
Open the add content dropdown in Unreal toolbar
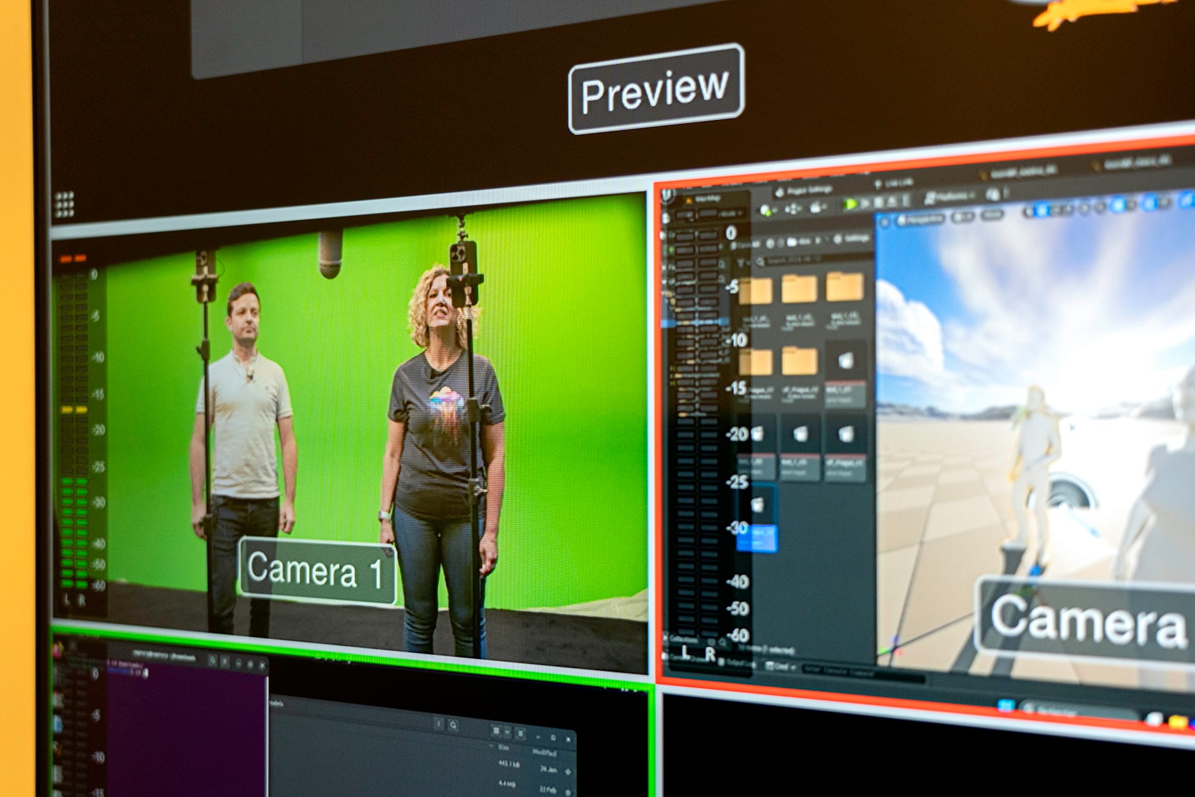point(769,210)
